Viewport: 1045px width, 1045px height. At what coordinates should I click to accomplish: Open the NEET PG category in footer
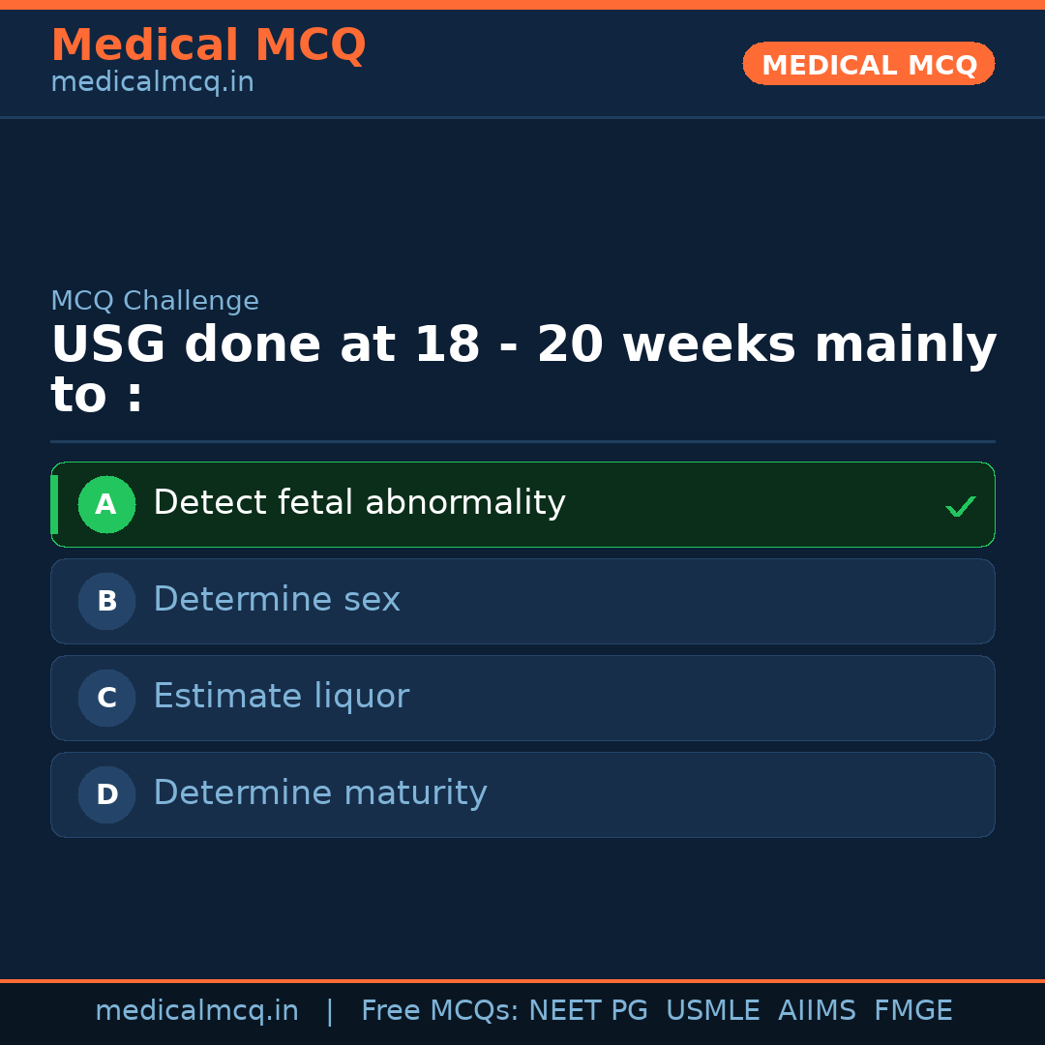coord(587,1009)
